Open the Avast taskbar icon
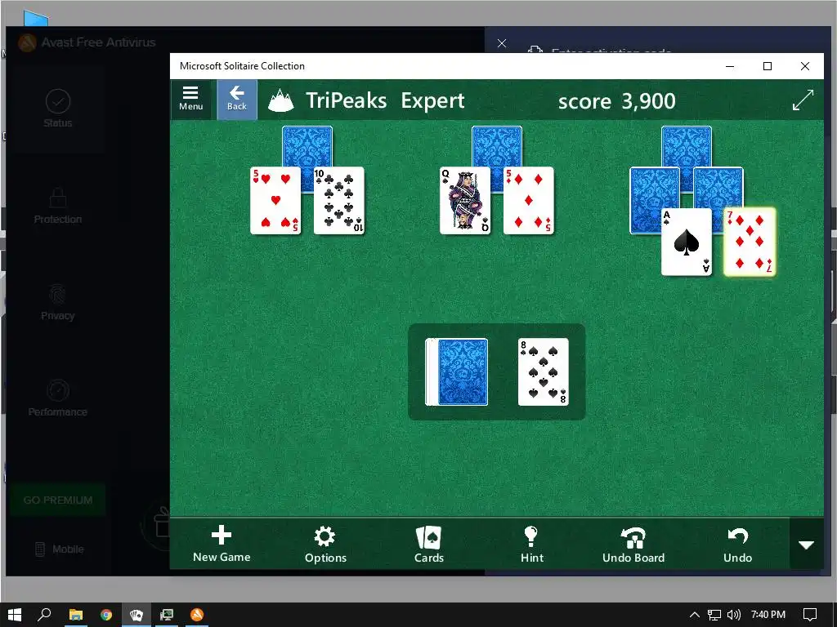 [x=197, y=615]
